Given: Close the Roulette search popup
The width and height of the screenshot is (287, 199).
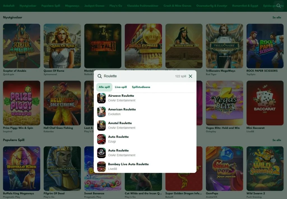Looking at the screenshot, I should pos(191,76).
